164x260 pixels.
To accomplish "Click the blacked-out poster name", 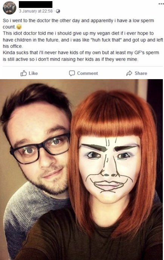I will [x=36, y=5].
